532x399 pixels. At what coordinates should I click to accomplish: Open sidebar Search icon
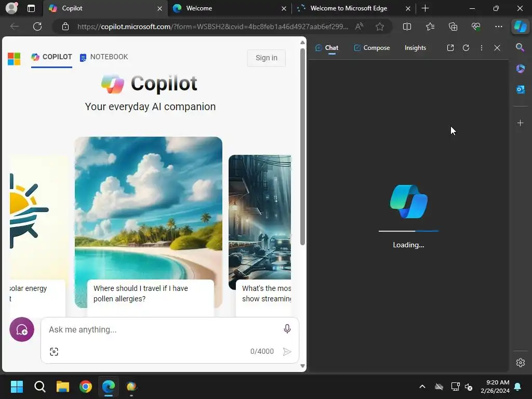click(x=520, y=47)
